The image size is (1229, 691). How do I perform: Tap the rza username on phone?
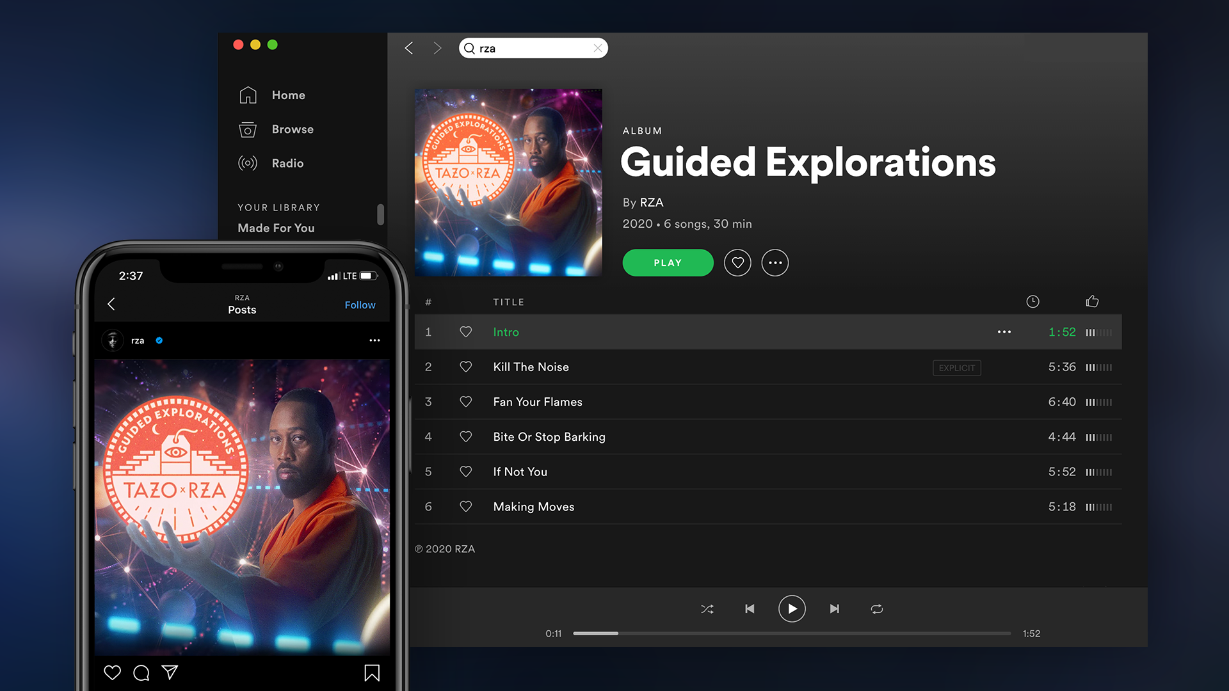point(138,340)
